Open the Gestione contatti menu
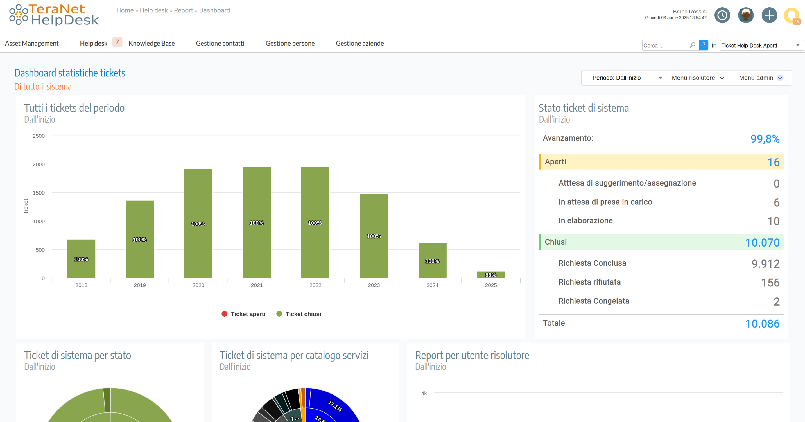Image resolution: width=805 pixels, height=422 pixels. click(220, 44)
